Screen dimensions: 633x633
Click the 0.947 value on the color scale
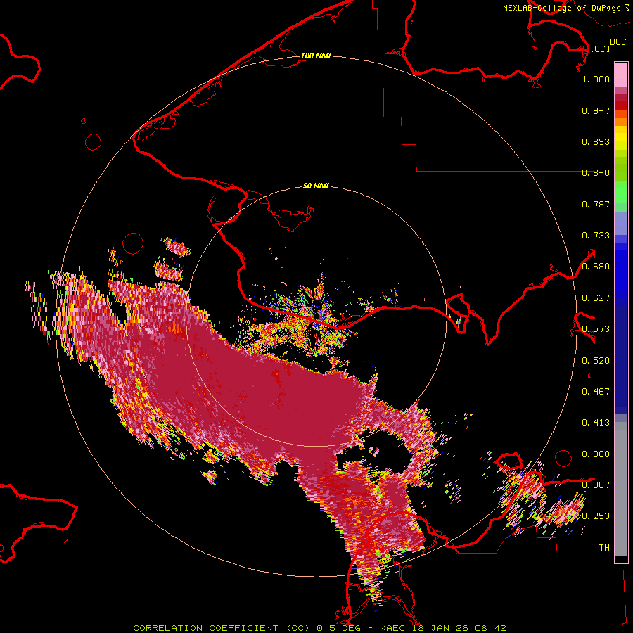[x=596, y=110]
